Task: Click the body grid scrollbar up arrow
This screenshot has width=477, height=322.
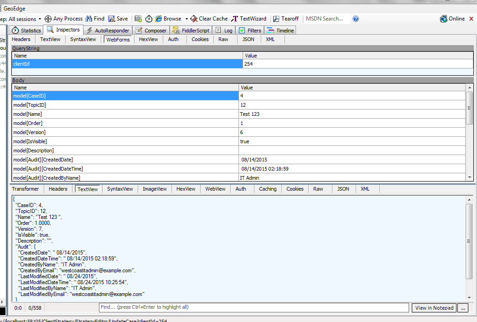Action: [470, 88]
